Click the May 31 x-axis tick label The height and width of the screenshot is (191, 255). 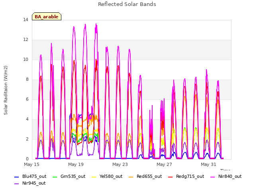pos(208,164)
